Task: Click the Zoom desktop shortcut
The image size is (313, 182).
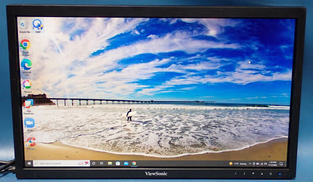Action: pyautogui.click(x=29, y=123)
